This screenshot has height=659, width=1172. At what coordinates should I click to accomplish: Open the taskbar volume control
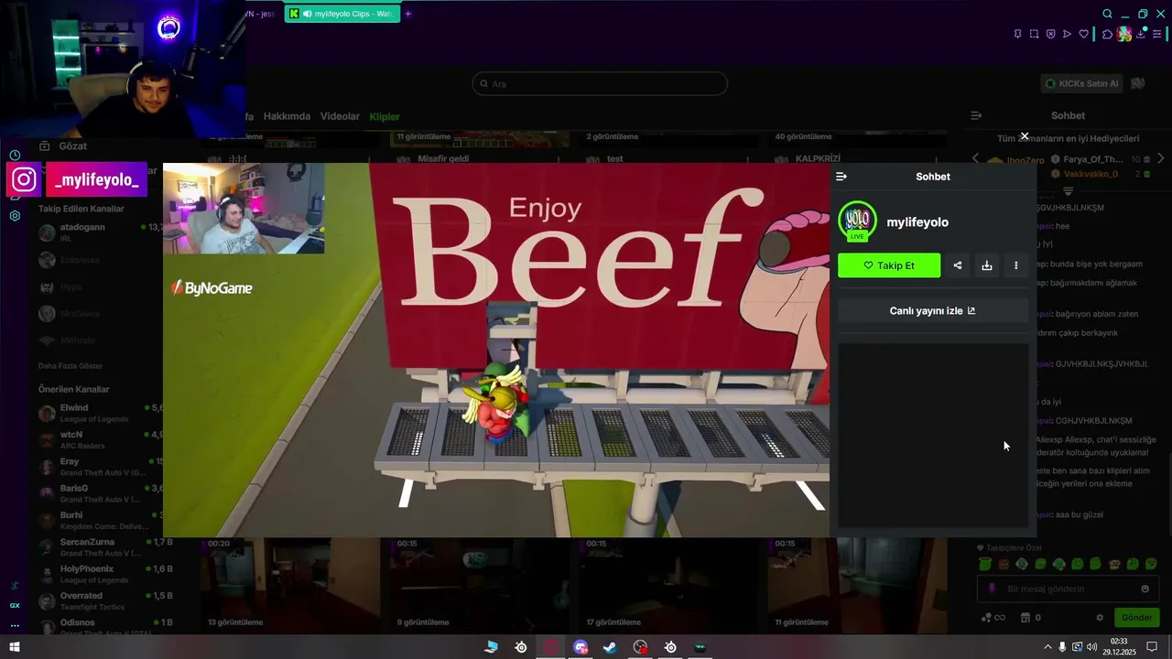coord(1091,647)
